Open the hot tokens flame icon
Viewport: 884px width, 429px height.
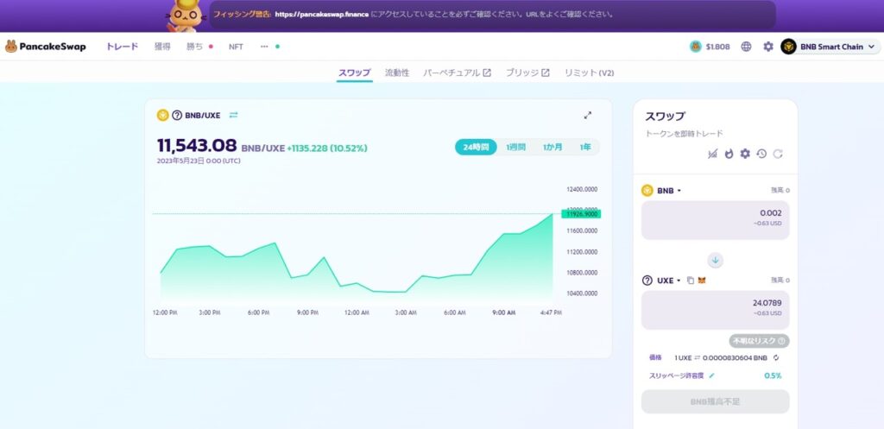[x=729, y=154]
